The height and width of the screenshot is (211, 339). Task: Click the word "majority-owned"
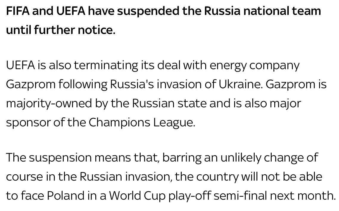[49, 103]
